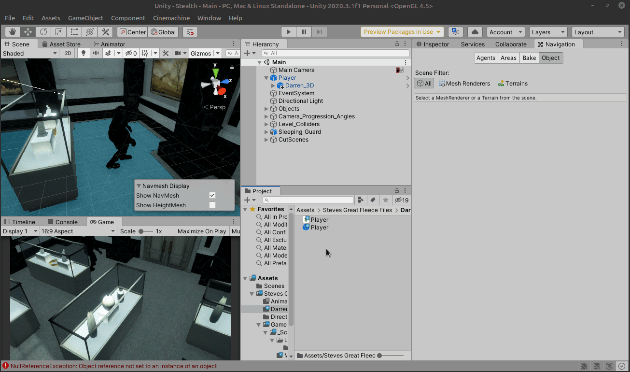The height and width of the screenshot is (372, 630).
Task: Search by label in the Project panel
Action: (x=373, y=200)
